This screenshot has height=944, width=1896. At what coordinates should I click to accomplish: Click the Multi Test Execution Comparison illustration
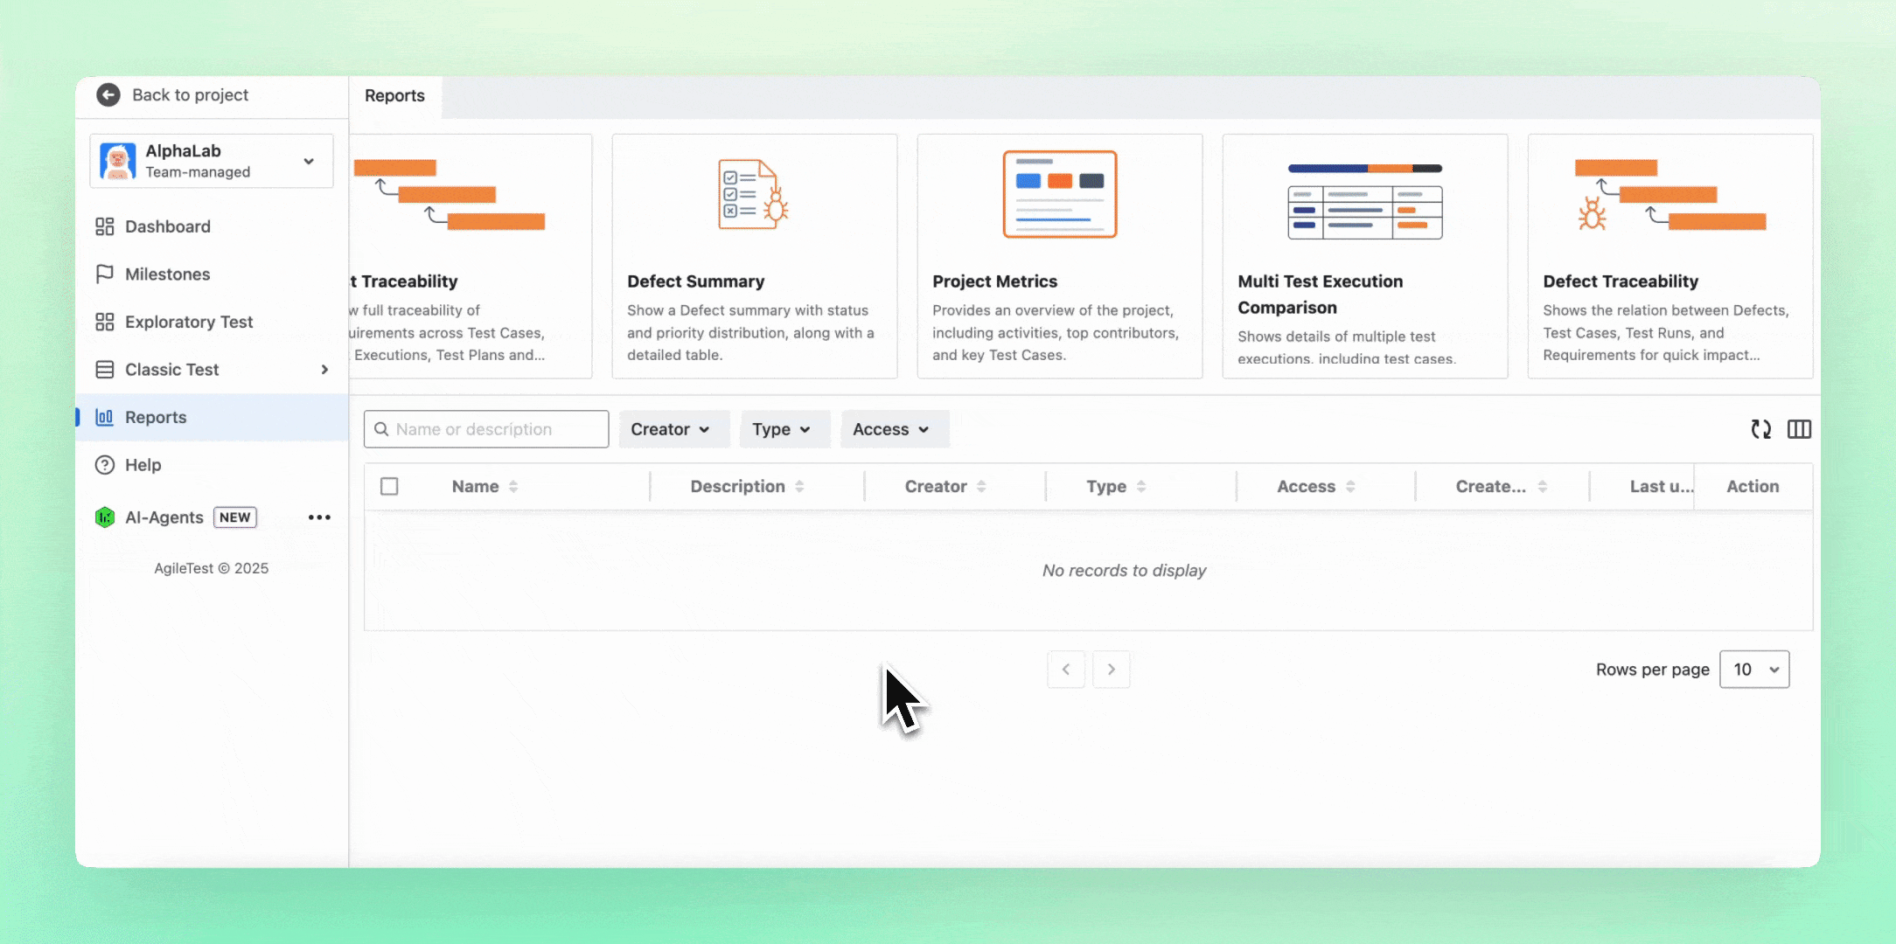click(x=1364, y=201)
